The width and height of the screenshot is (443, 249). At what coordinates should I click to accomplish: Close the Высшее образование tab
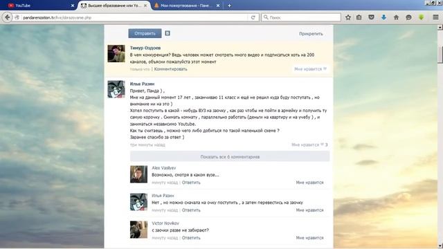click(145, 6)
